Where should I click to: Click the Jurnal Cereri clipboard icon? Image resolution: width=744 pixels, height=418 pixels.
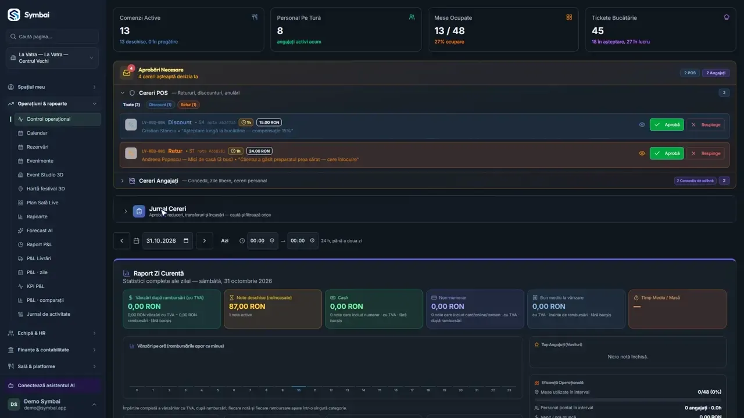point(139,211)
